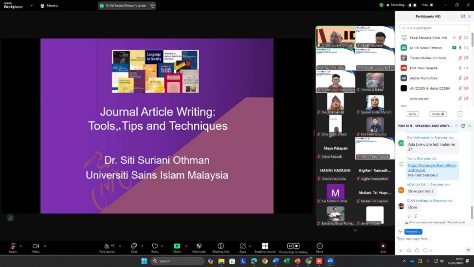474x267 pixels.
Task: Open Breakout rooms from the toolbar
Action: point(265,246)
